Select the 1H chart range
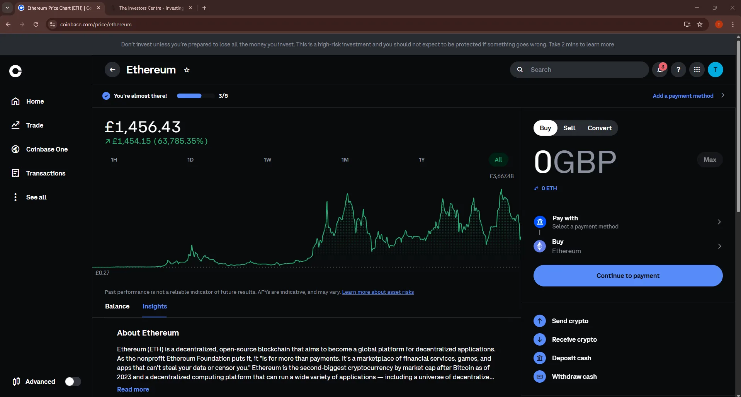 114,160
